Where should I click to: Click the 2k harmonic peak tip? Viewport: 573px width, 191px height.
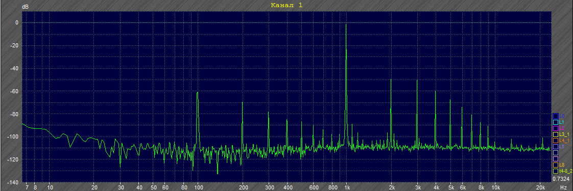coord(391,79)
